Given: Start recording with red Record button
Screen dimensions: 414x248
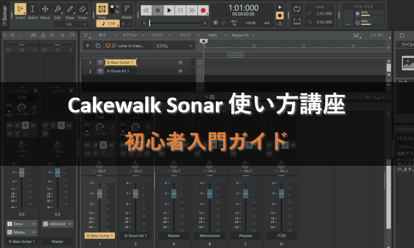Looking at the screenshot, I should pyautogui.click(x=204, y=10).
